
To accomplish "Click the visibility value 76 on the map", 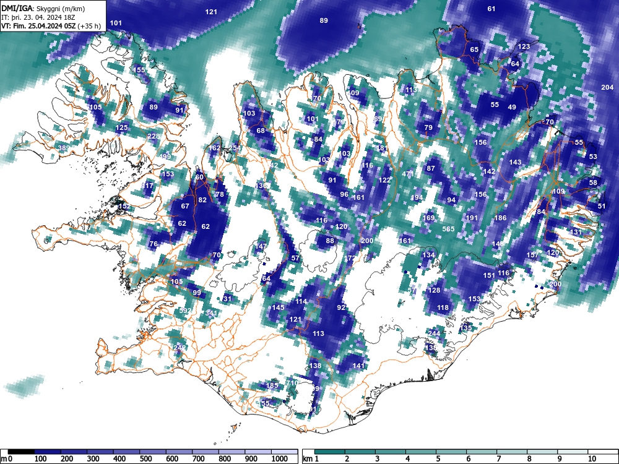I will point(154,244).
